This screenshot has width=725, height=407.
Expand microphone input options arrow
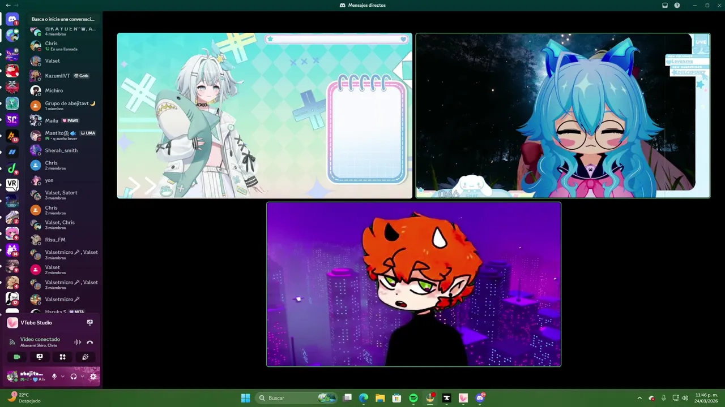pos(62,376)
